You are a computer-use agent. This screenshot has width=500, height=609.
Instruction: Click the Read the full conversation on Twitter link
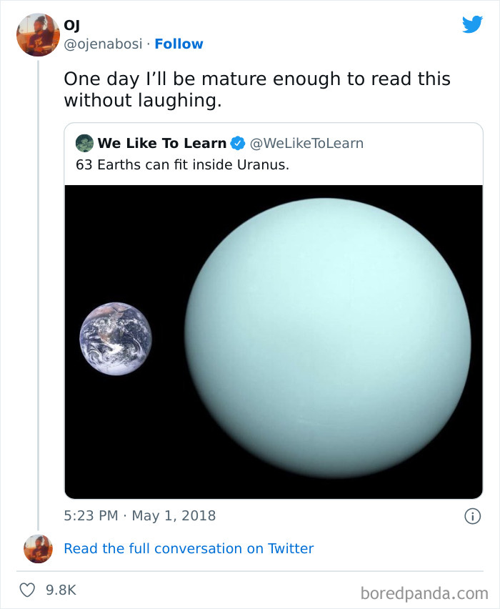pos(189,548)
